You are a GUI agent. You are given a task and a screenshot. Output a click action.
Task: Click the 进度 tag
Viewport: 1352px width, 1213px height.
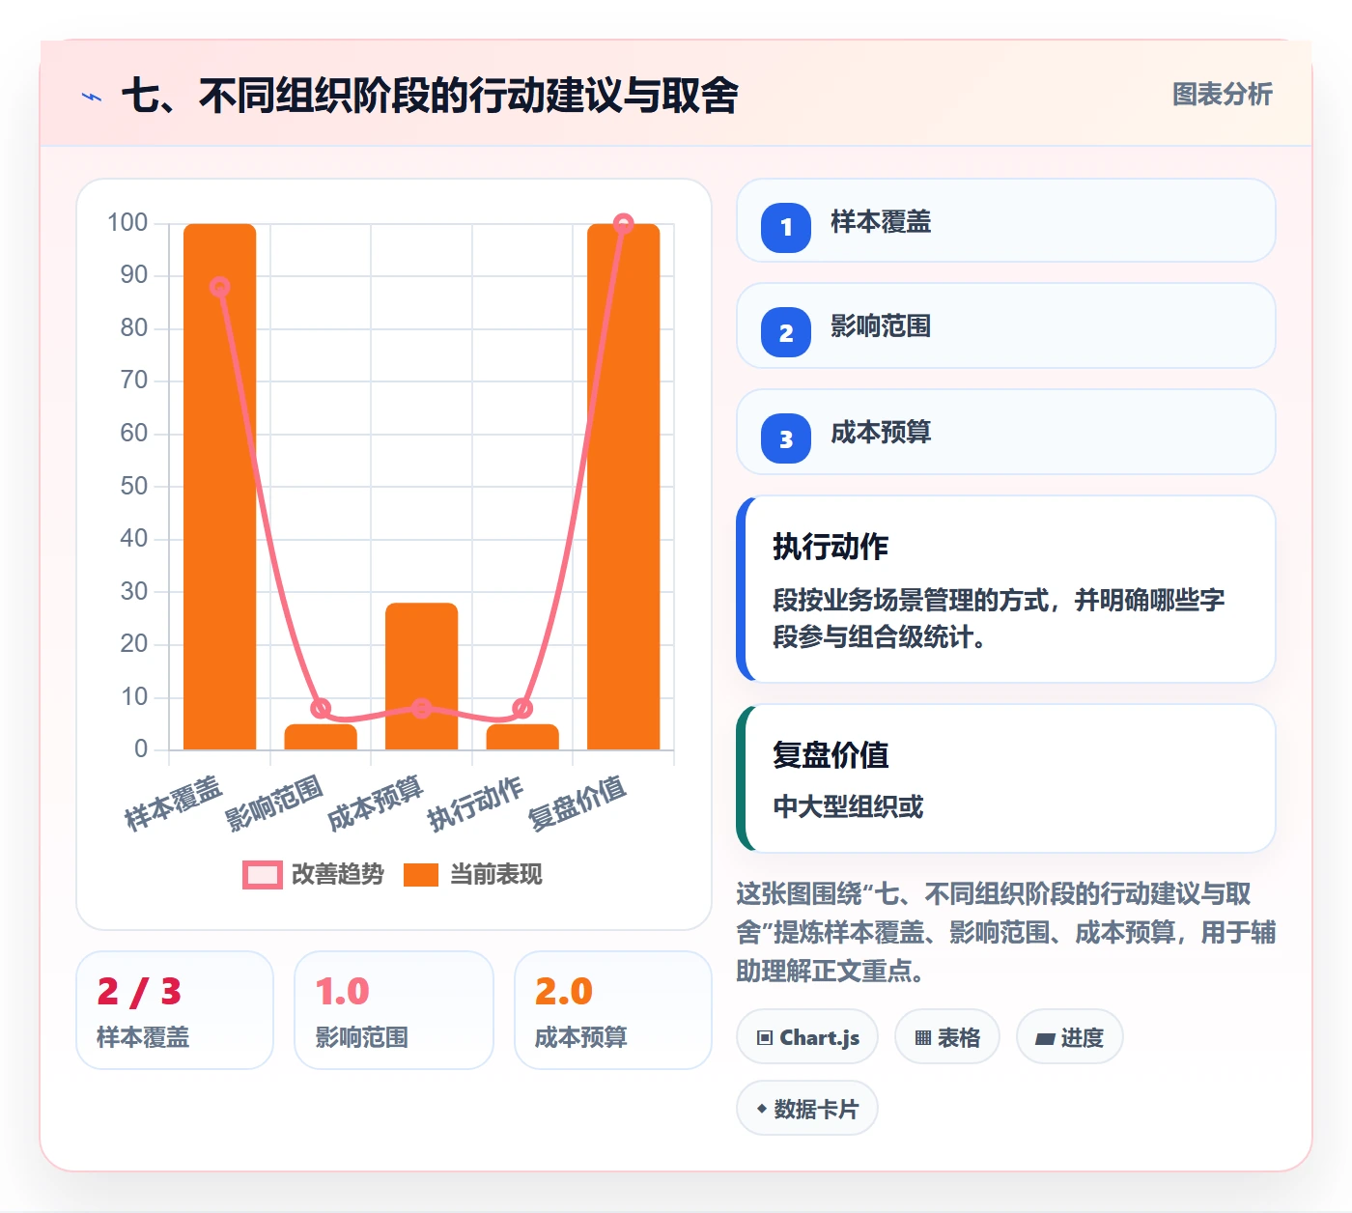[1070, 1037]
